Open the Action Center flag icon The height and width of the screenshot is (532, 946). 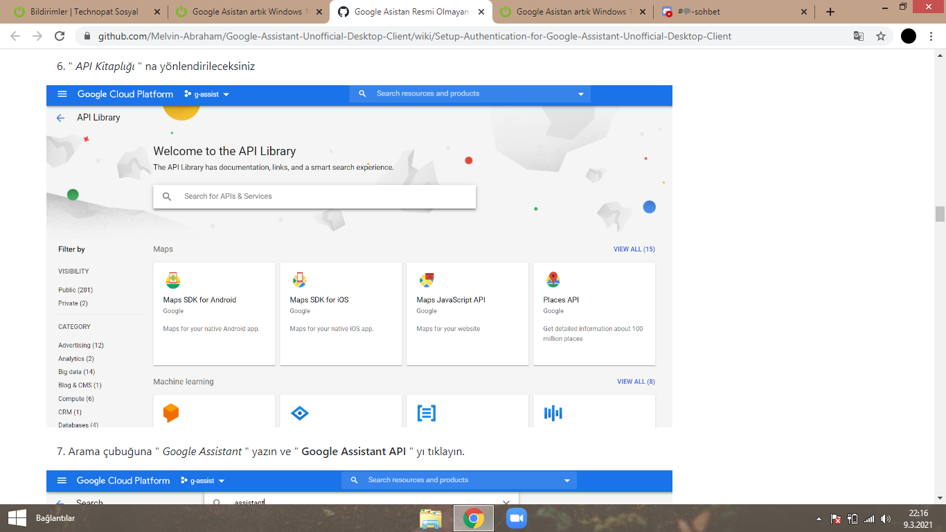(836, 519)
